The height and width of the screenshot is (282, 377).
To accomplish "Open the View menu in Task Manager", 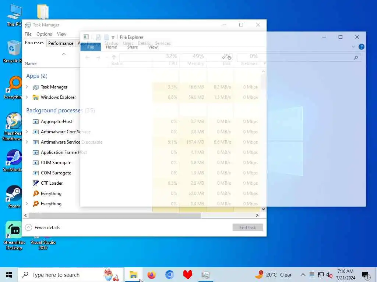I will pyautogui.click(x=61, y=34).
